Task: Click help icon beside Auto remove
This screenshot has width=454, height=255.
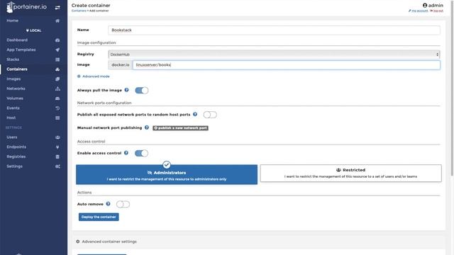Action: pos(108,204)
